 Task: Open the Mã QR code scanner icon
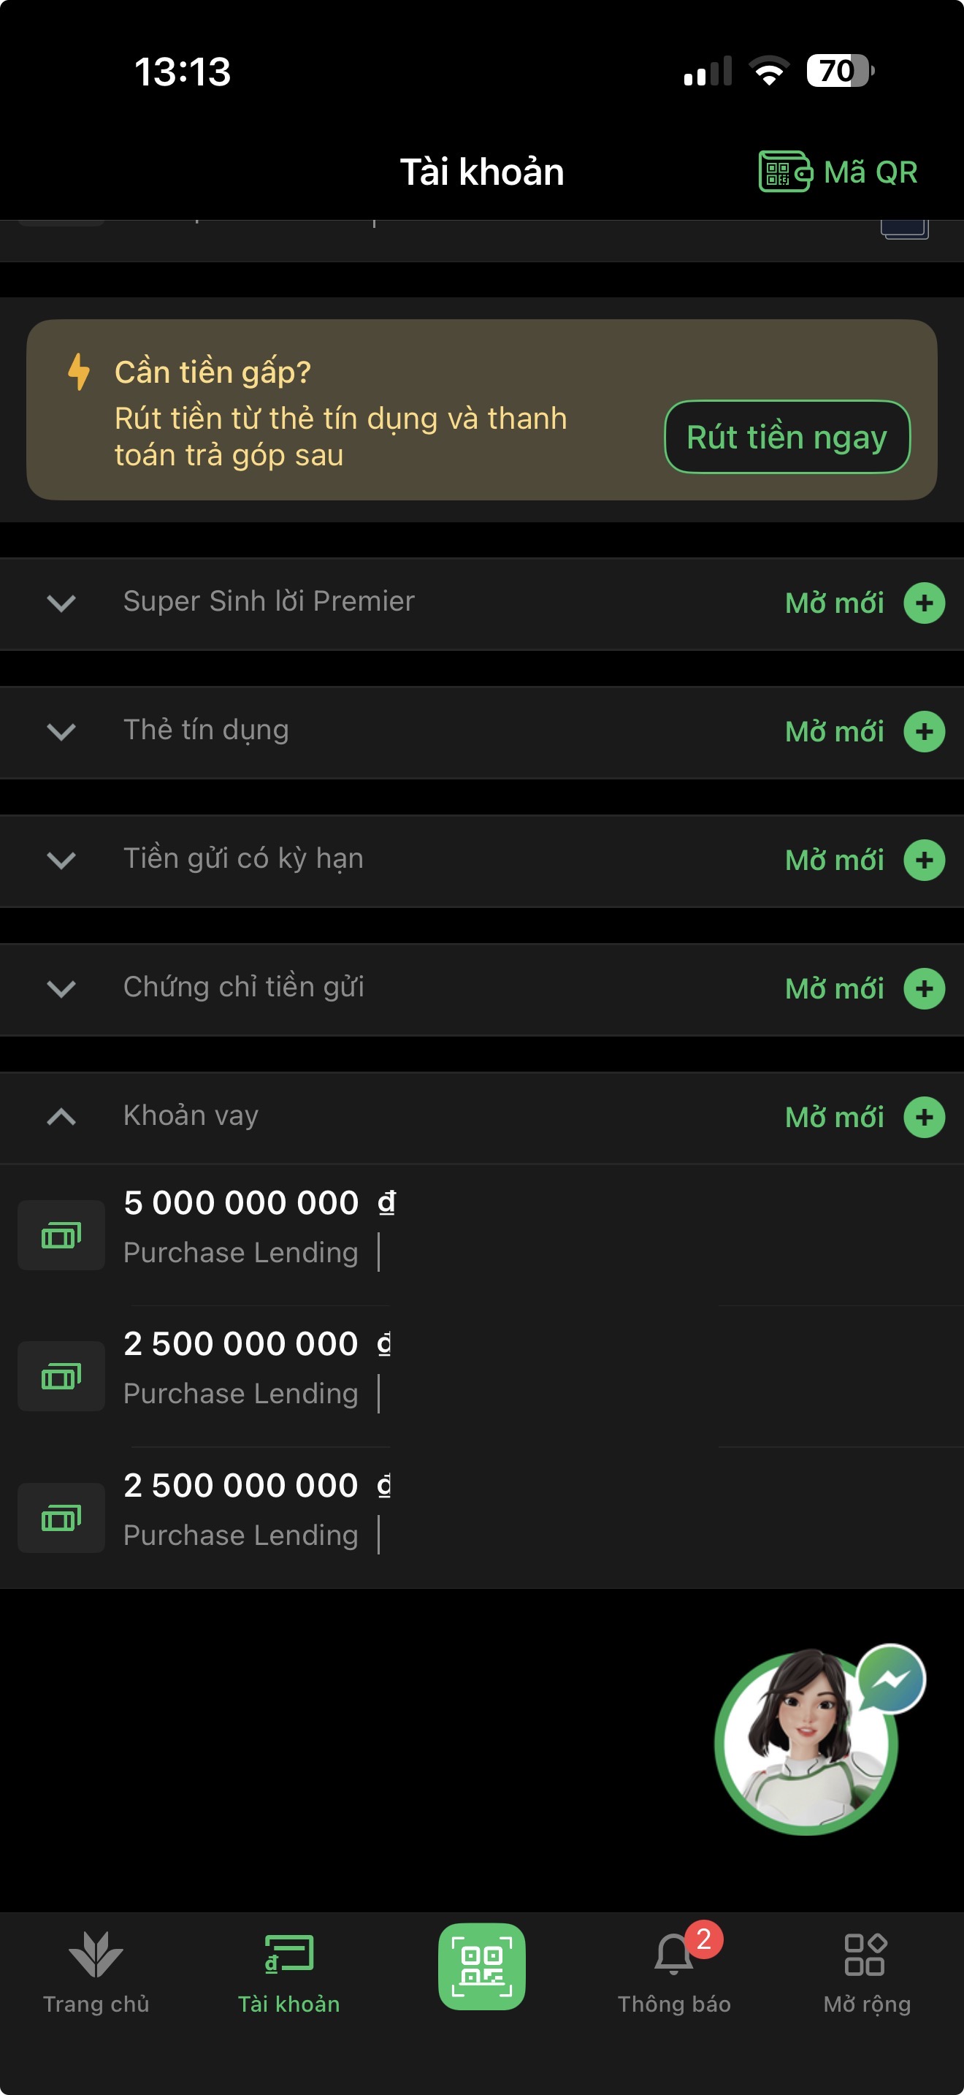[784, 172]
